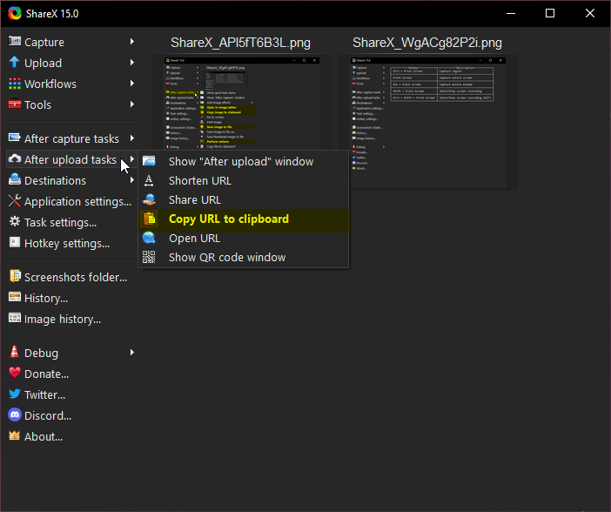Click the Twitter bird icon

[15, 394]
